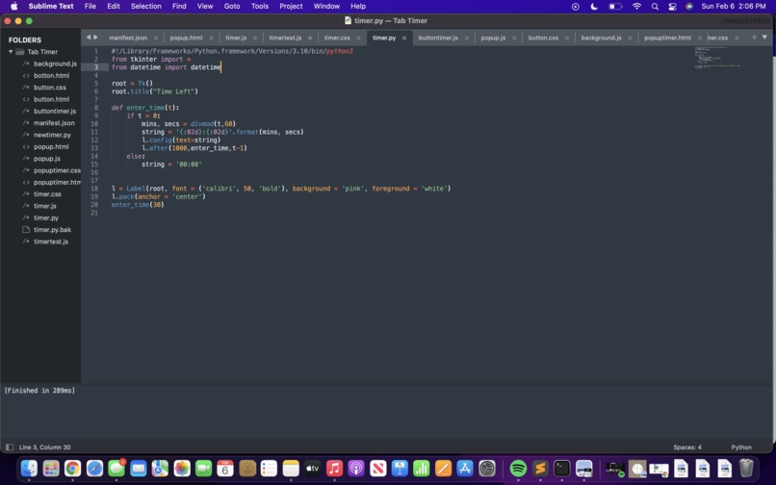This screenshot has width=776, height=485.
Task: Open the Tools menu
Action: click(259, 7)
